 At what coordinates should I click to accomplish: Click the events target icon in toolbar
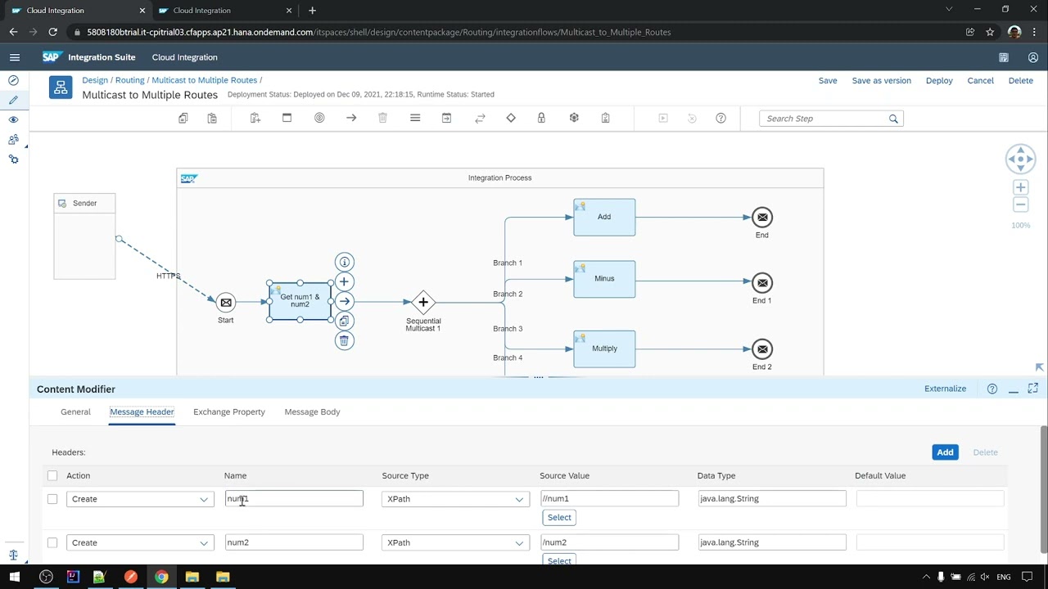[x=319, y=119]
